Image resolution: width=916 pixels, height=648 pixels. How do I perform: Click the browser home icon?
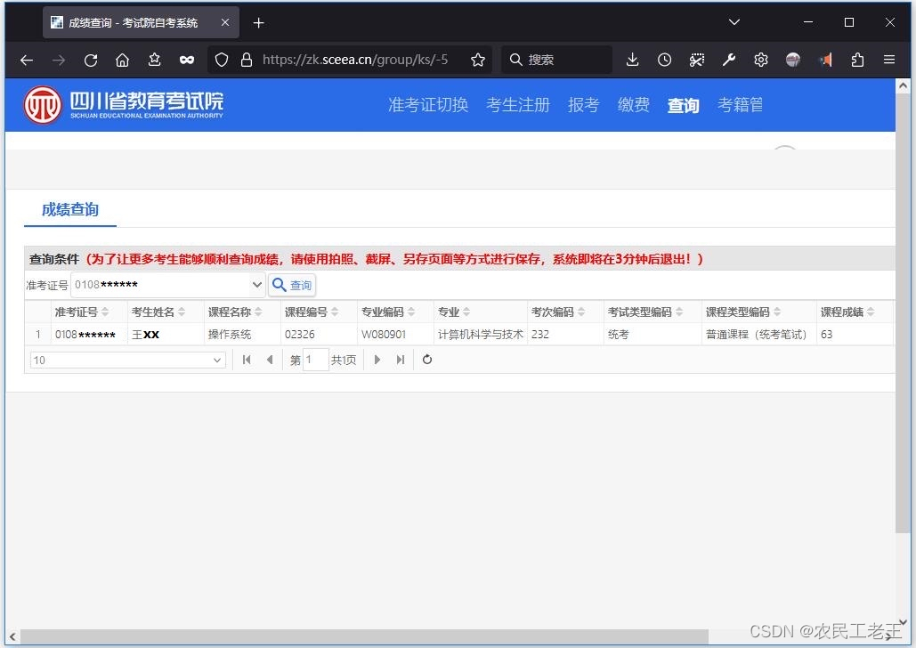tap(123, 60)
